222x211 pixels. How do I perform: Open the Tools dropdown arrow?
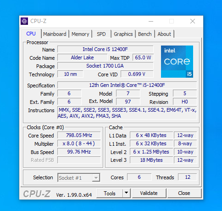[x=127, y=193]
